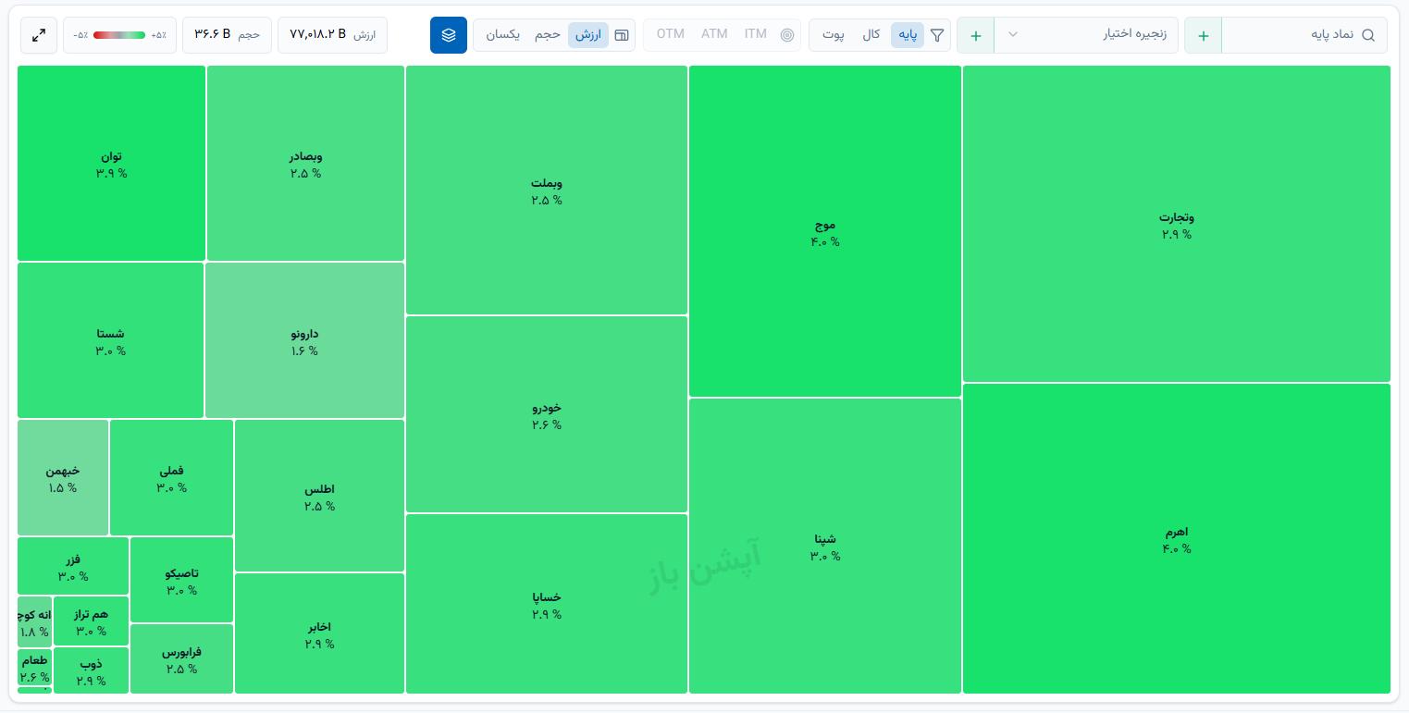Click the magnifier search icon

(1368, 35)
